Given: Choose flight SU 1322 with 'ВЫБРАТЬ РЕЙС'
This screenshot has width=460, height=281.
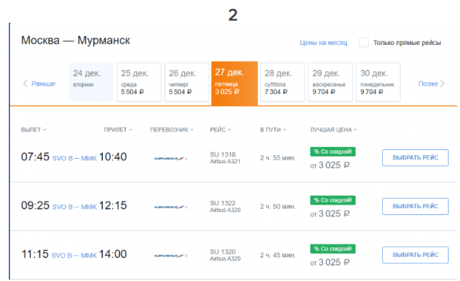Looking at the screenshot, I should [415, 207].
